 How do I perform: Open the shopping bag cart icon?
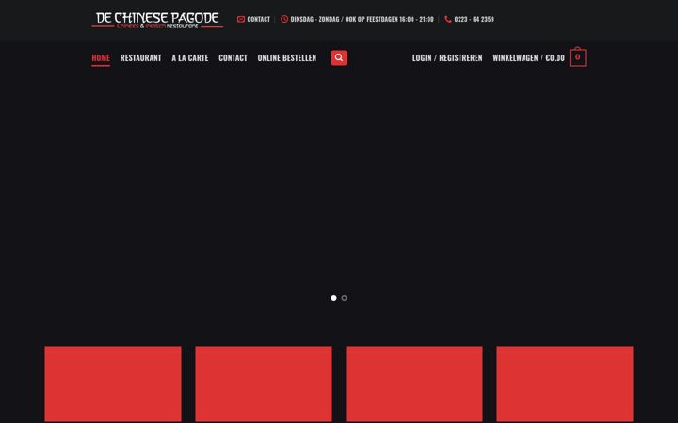(x=577, y=56)
